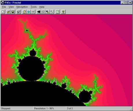Click the large black bulb in fractal
This screenshot has height=111, width=133.
[31, 69]
